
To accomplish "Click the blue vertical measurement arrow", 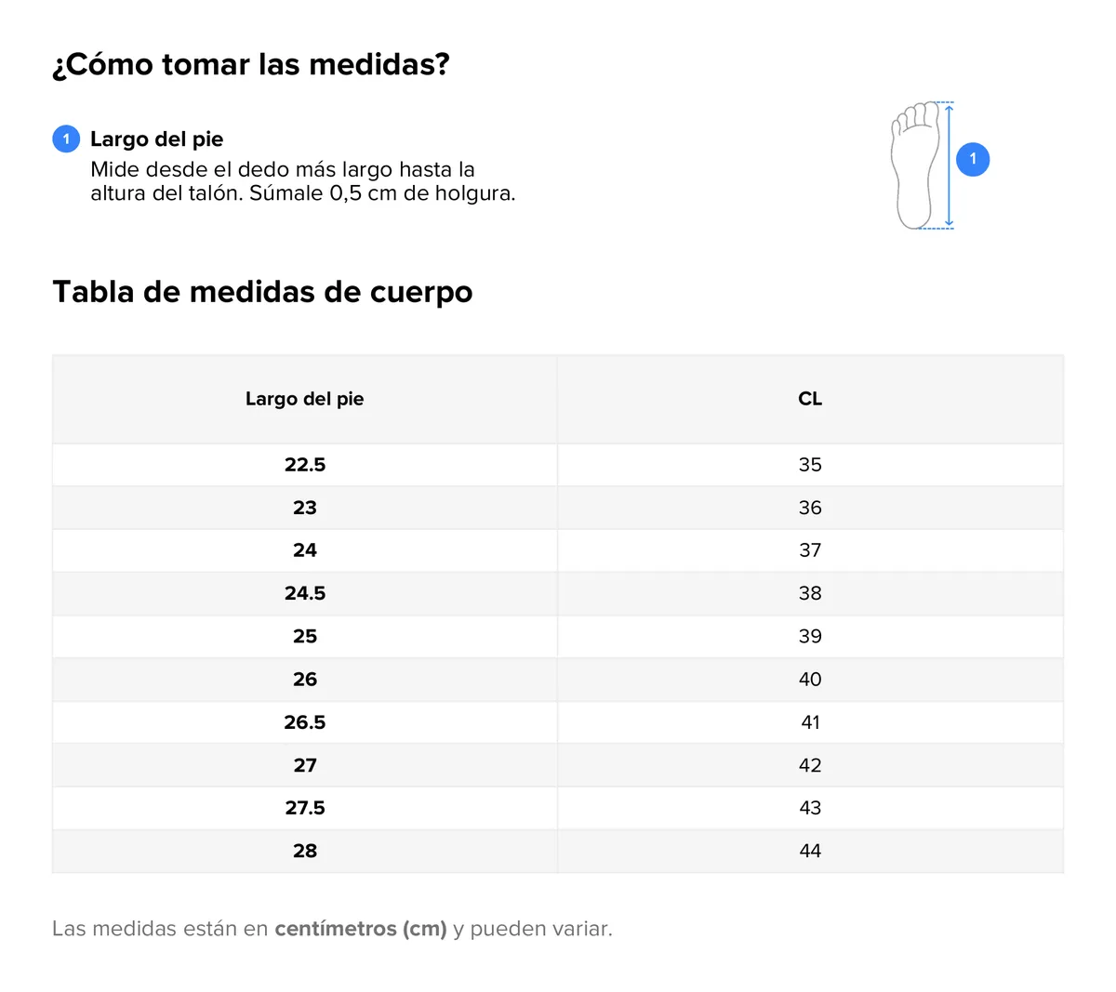I will [949, 165].
